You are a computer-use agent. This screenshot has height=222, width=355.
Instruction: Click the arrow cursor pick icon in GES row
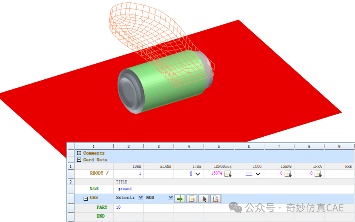coord(204,199)
